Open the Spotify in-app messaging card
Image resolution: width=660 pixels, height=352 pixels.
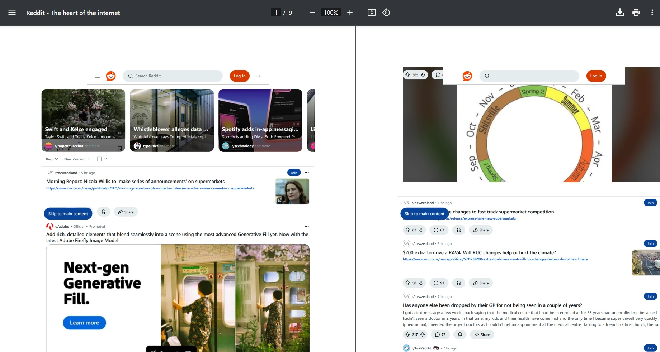coord(260,120)
